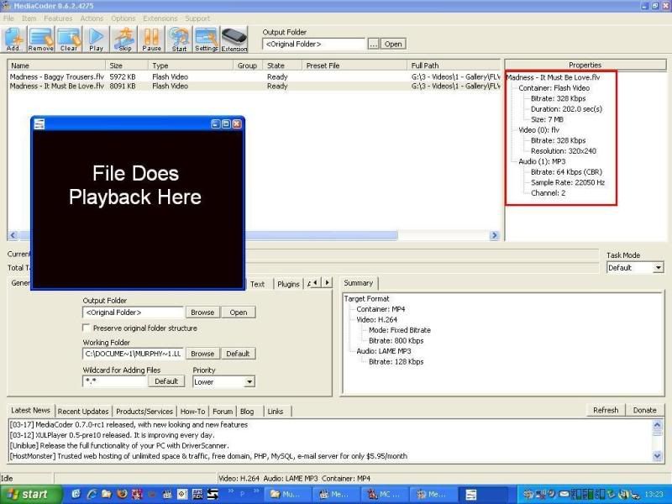Click Browse next to Working Folder
672x504 pixels.
202,354
